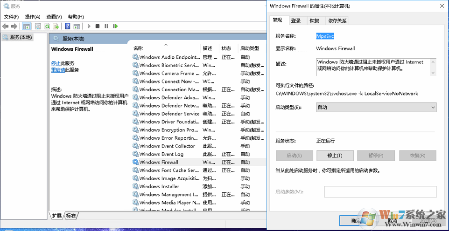449x231 pixels.
Task: Click gear icon of Windows Media Player row
Action: click(x=135, y=203)
